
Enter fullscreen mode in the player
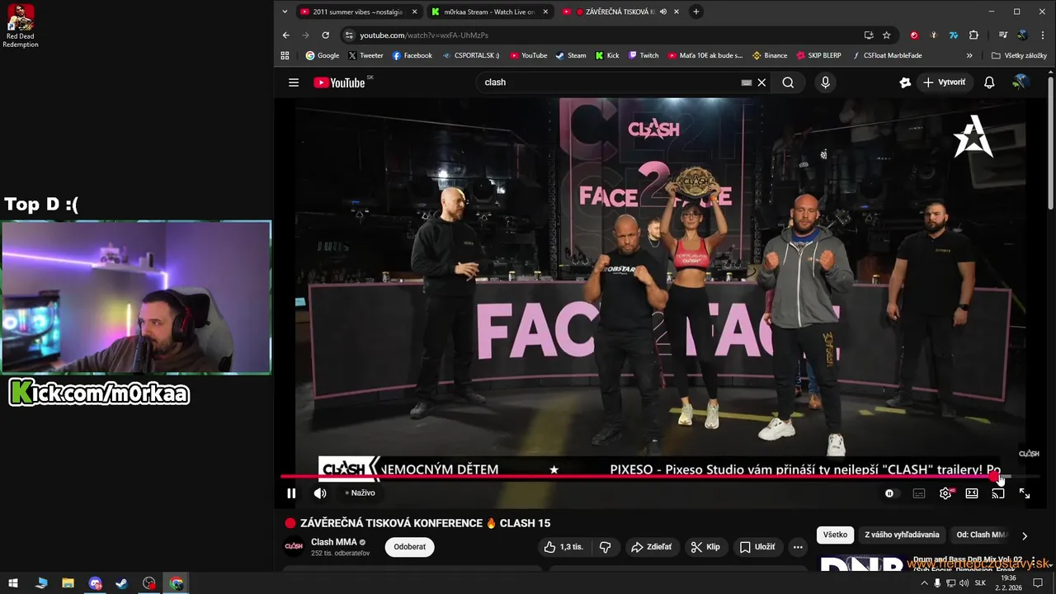1025,493
